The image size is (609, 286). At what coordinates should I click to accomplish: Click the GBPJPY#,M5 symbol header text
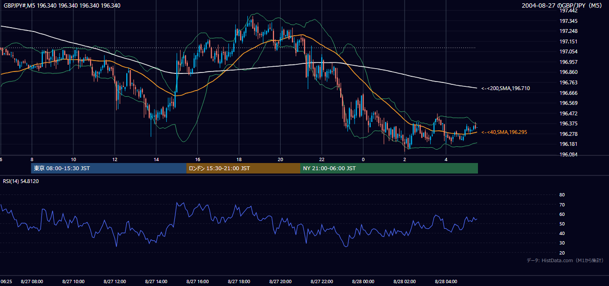(x=61, y=6)
